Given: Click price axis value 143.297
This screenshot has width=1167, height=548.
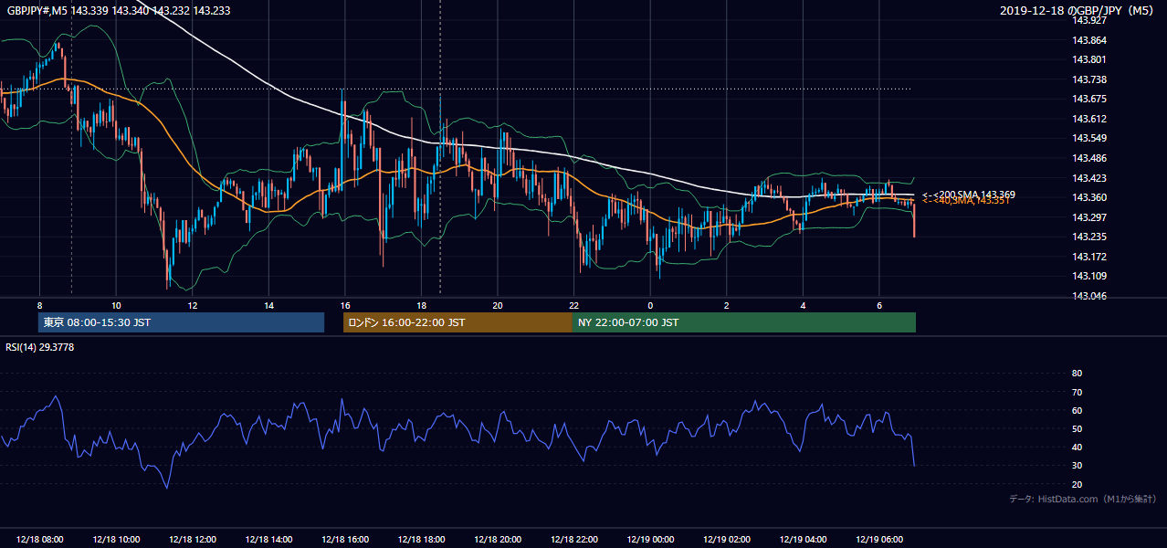Looking at the screenshot, I should click(x=1089, y=217).
